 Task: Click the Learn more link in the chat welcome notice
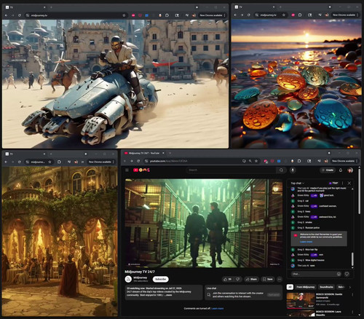(x=306, y=242)
